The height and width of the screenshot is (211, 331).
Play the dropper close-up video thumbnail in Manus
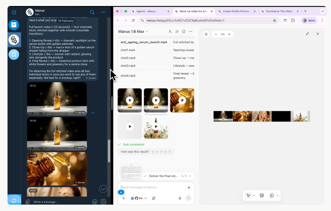click(182, 100)
